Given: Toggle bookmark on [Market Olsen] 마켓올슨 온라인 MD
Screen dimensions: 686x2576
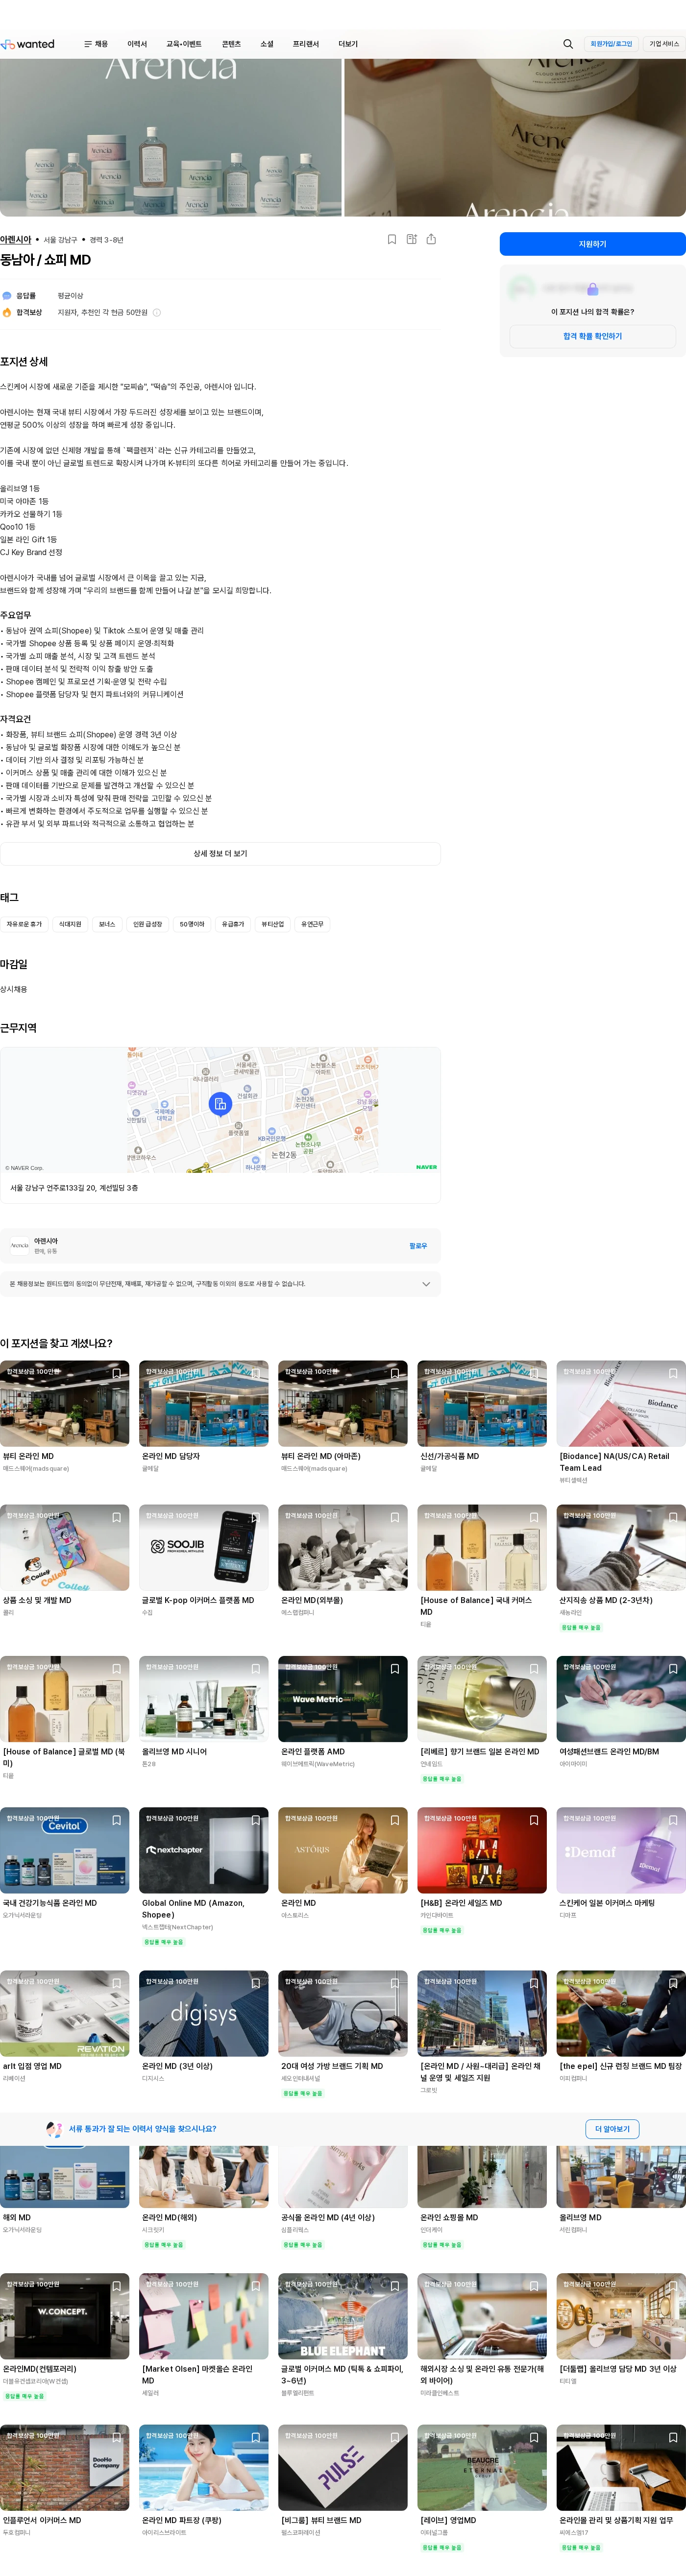Looking at the screenshot, I should pos(256,2286).
